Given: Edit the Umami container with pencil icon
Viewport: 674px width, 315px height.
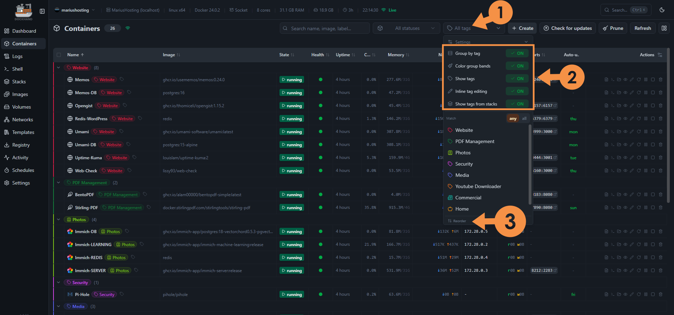Looking at the screenshot, I should coord(632,132).
